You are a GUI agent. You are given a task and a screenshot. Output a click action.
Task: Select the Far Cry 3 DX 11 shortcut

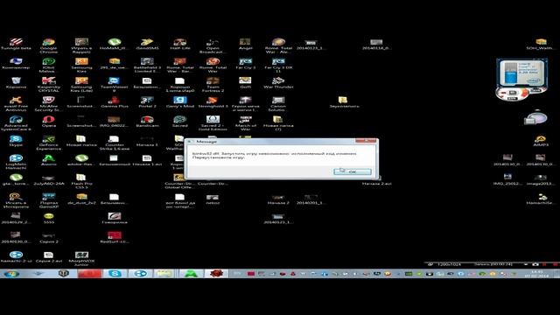278,66
